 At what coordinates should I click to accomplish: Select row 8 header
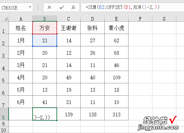tap(4, 114)
